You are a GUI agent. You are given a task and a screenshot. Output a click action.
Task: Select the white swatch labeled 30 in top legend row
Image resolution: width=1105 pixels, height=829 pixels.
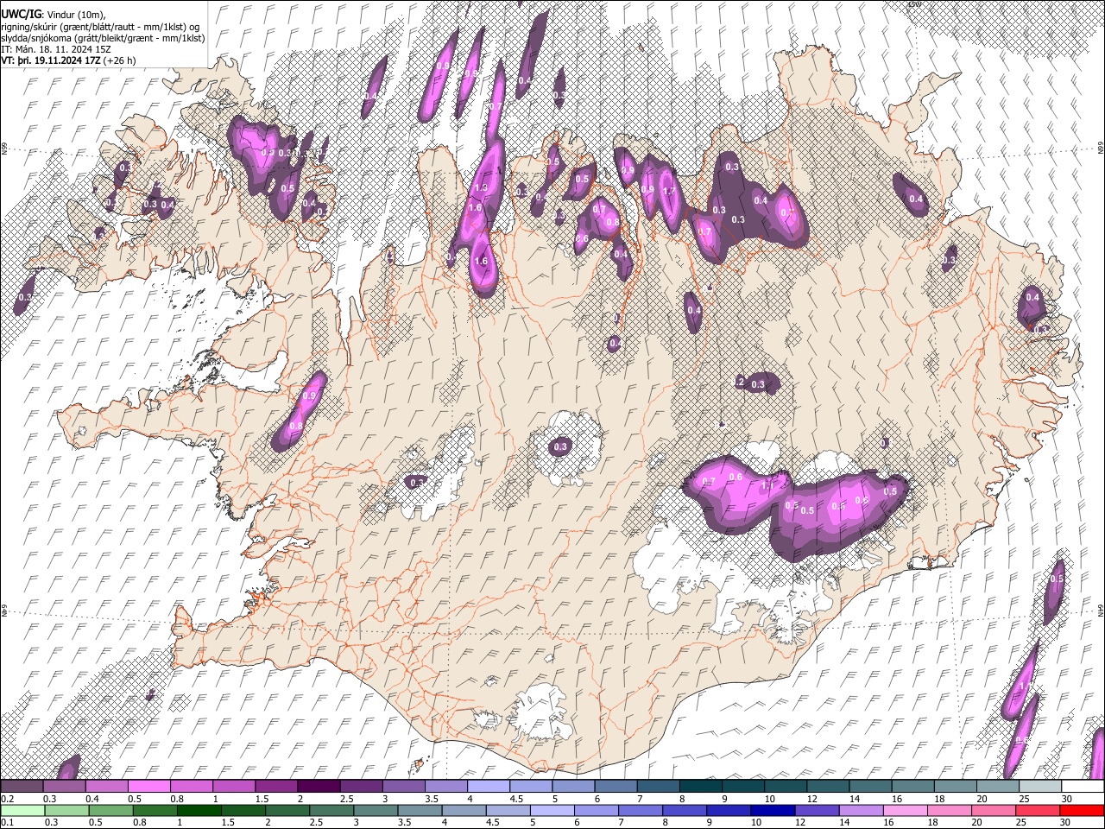pyautogui.click(x=1083, y=787)
